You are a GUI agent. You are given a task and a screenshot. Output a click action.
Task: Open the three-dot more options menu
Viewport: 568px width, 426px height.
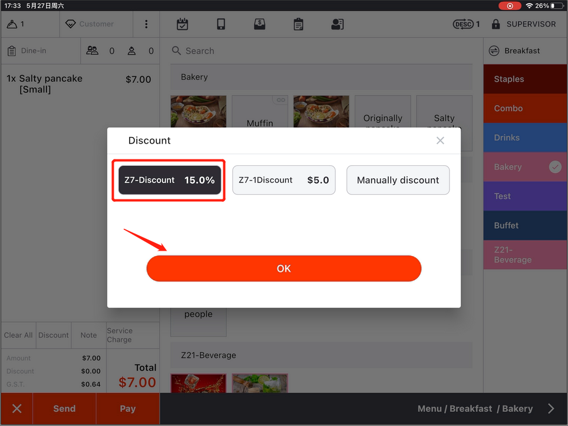click(x=146, y=24)
